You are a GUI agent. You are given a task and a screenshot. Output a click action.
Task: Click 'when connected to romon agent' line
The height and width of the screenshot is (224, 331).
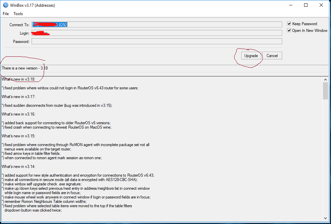(x=52, y=158)
